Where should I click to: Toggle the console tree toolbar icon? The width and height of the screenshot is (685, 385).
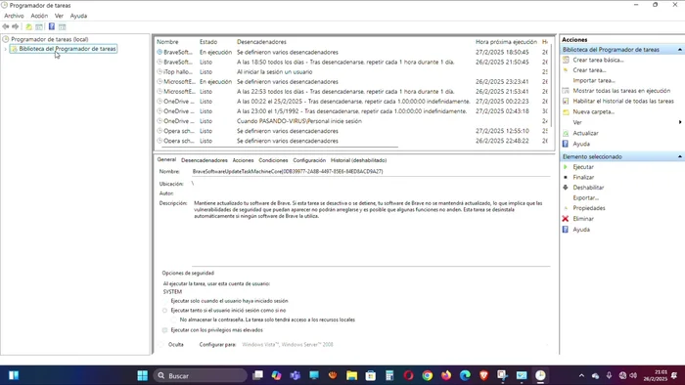tap(39, 26)
